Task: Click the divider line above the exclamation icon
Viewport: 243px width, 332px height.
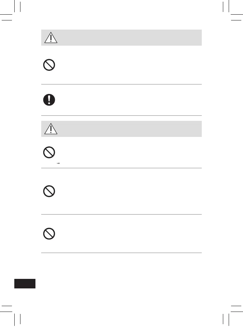Action: (x=121, y=84)
